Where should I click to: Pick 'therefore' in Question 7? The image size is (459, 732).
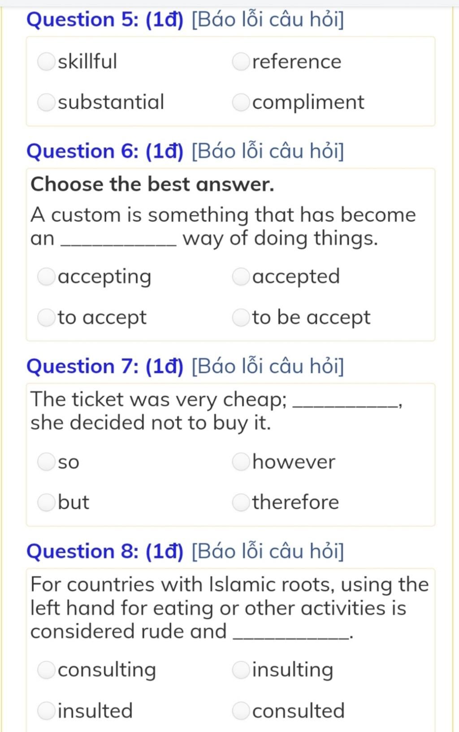click(241, 502)
